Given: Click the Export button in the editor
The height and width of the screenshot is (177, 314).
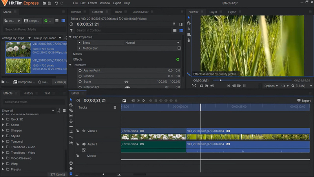Looking at the screenshot, I should point(304,101).
